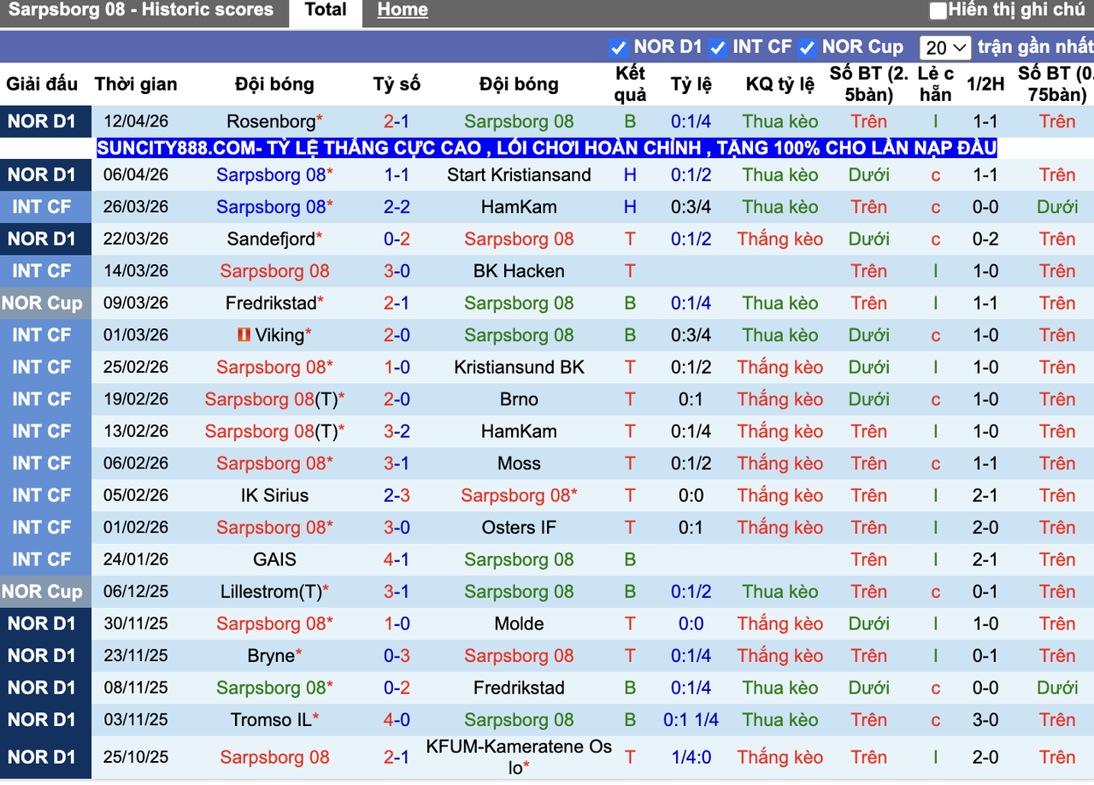The width and height of the screenshot is (1094, 785).
Task: Click the "0:1 1/4" odds value
Action: tap(691, 720)
